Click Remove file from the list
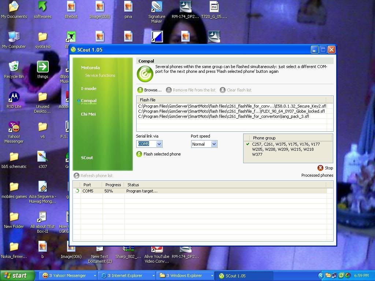The height and width of the screenshot is (281, 375). [x=190, y=90]
